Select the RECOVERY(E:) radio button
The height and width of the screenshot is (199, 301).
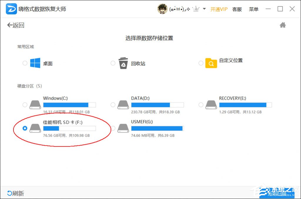pyautogui.click(x=201, y=105)
